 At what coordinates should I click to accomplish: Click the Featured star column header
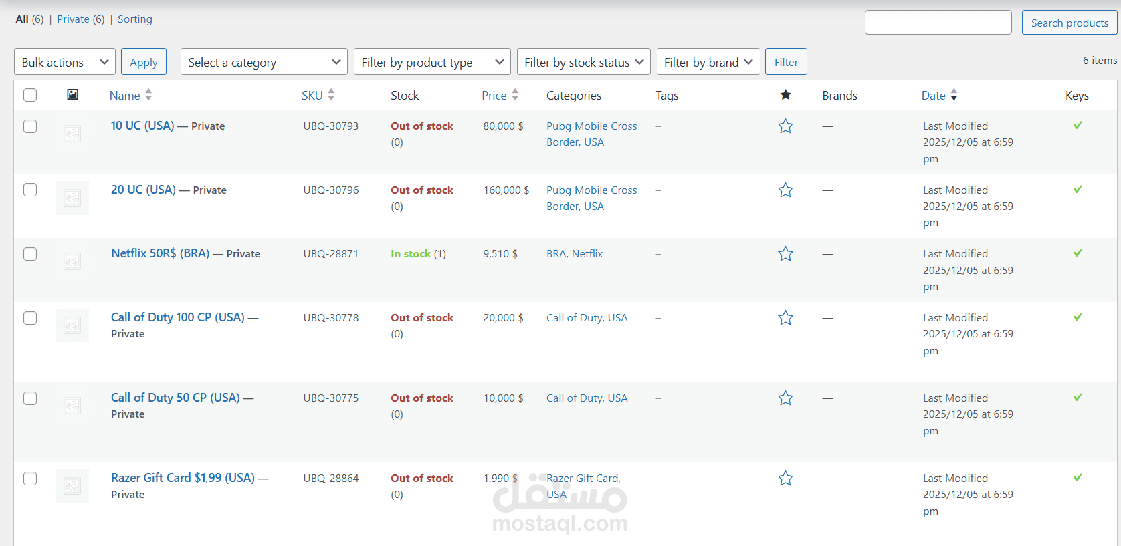[785, 95]
